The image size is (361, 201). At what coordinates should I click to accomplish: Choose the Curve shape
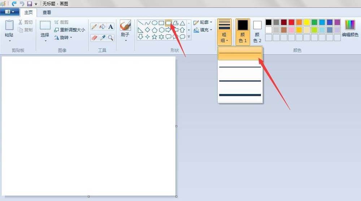coord(148,23)
